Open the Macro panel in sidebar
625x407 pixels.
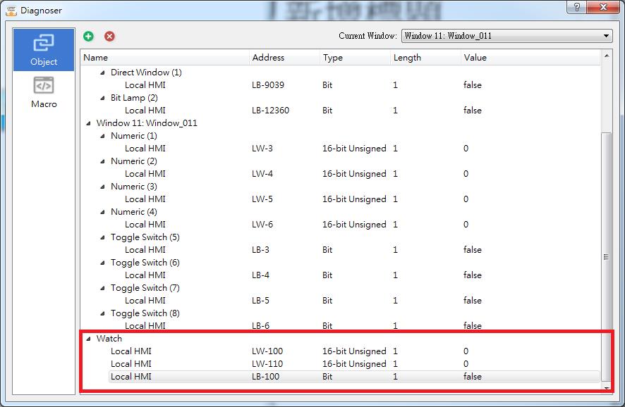click(x=44, y=92)
